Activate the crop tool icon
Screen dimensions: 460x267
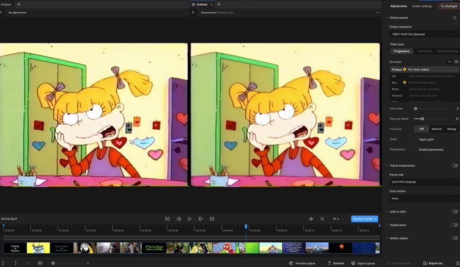(x=322, y=219)
